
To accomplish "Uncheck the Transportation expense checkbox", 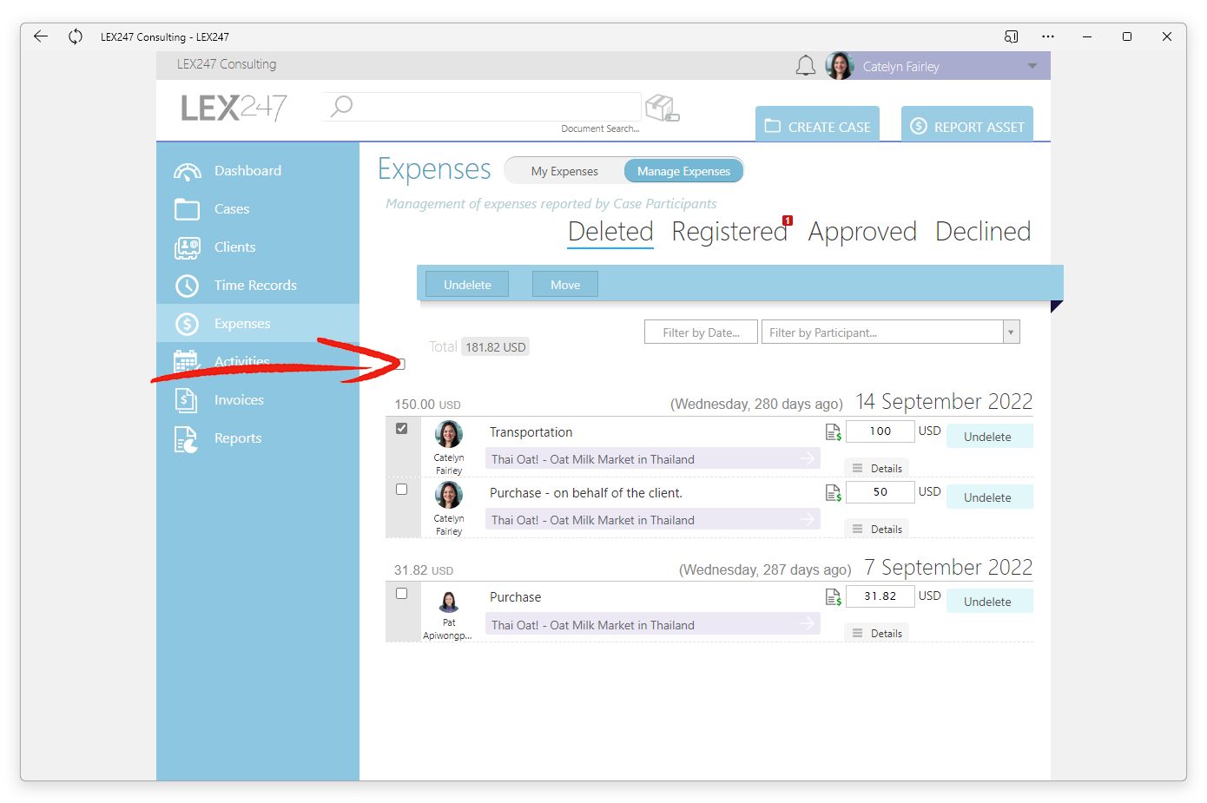I will tap(401, 429).
